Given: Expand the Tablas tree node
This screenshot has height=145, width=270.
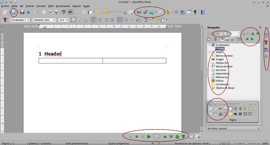Looking at the screenshot, I should point(209,52).
